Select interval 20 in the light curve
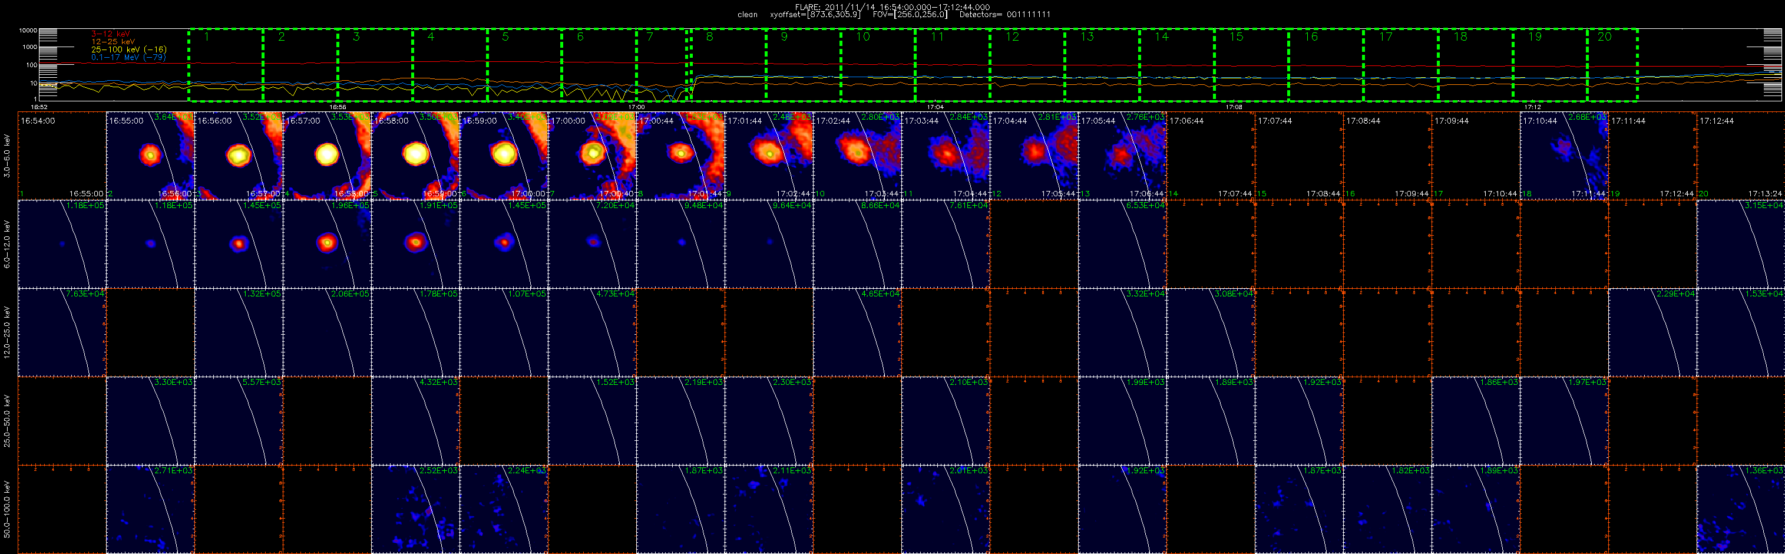This screenshot has height=554, width=1785. pyautogui.click(x=1612, y=65)
